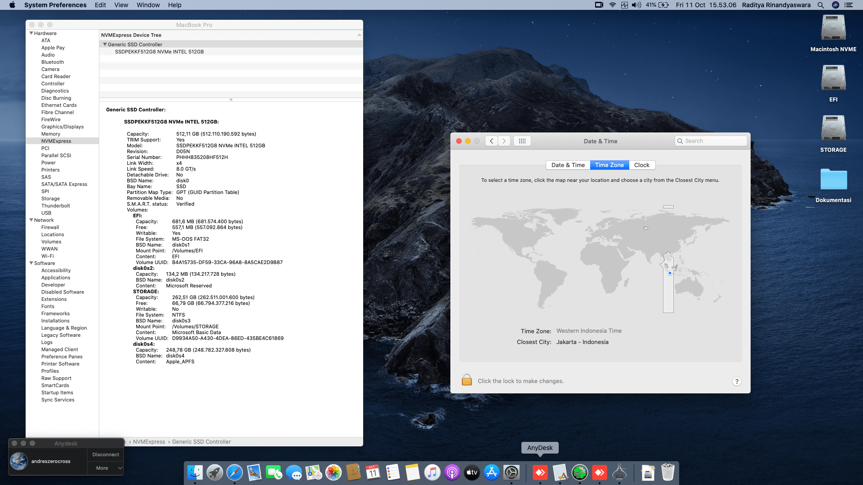Screen dimensions: 863x485
Task: Click the Show All grid icon
Action: tap(522, 141)
